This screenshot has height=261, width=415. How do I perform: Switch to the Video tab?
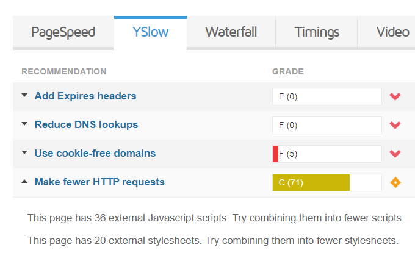pos(386,32)
